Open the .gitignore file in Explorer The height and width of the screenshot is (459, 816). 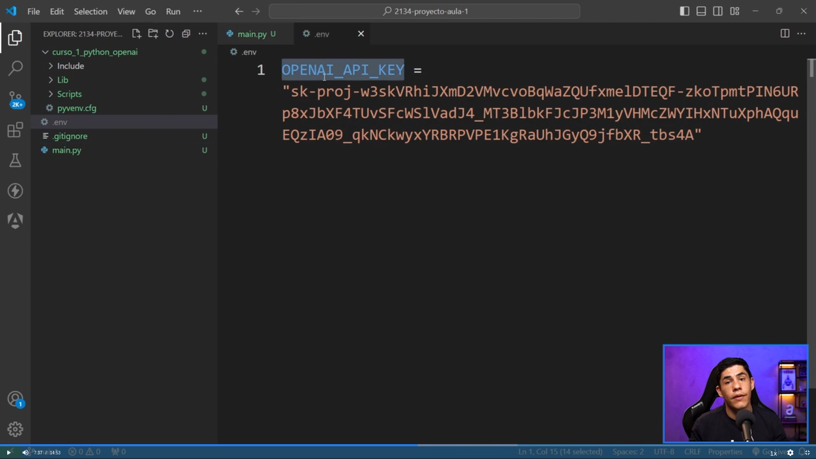tap(70, 136)
